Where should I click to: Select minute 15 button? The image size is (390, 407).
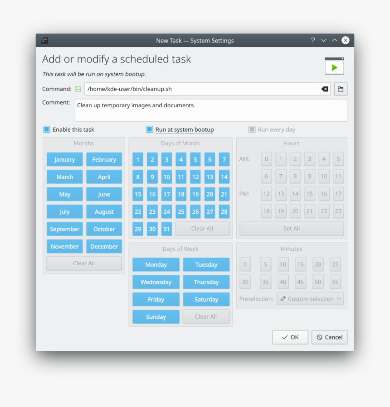click(301, 264)
